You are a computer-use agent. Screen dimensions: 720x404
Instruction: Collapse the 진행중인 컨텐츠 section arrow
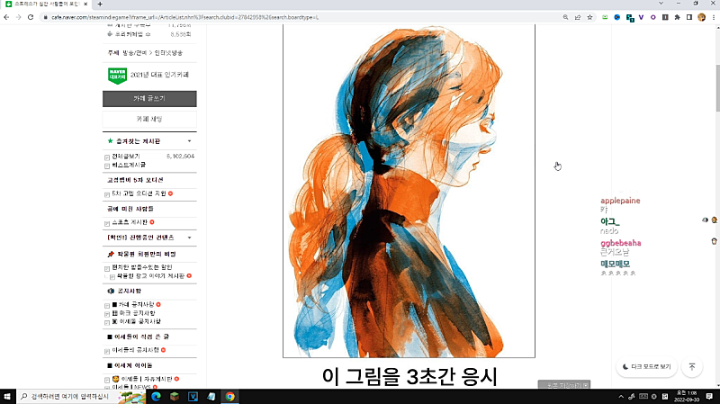pyautogui.click(x=189, y=238)
